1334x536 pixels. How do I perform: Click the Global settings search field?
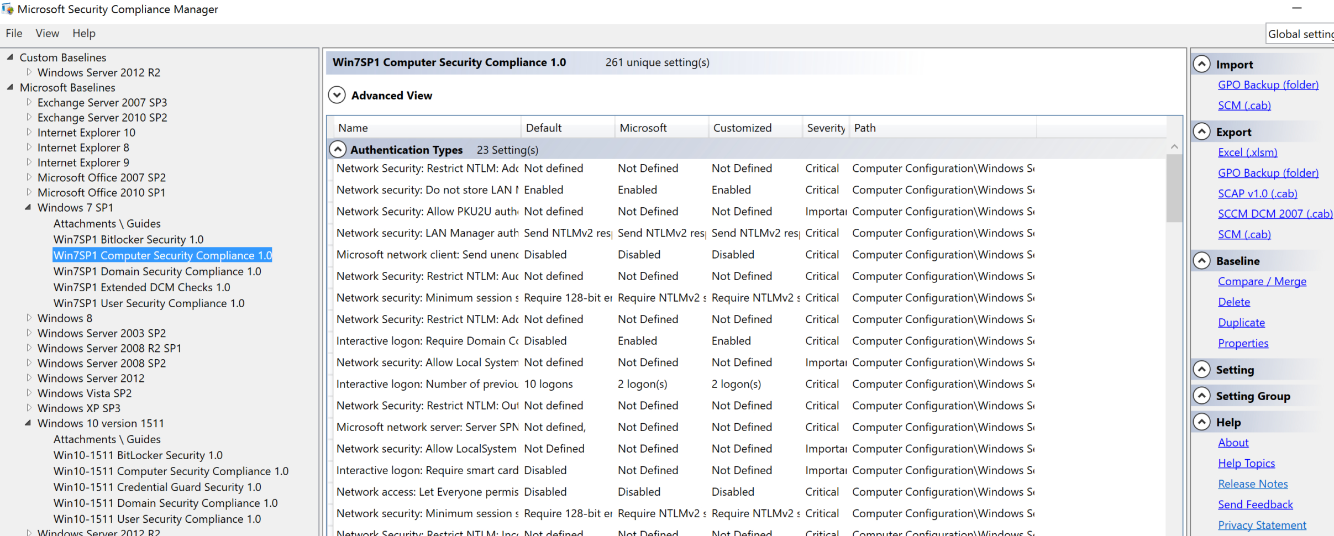pos(1304,33)
